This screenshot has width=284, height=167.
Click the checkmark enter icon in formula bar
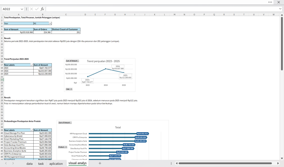pyautogui.click(x=37, y=9)
